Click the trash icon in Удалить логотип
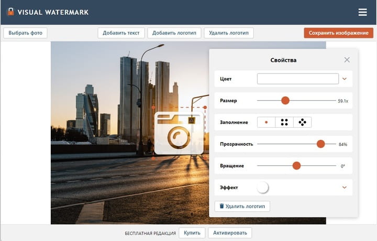Image resolution: width=377 pixels, height=241 pixels. click(x=221, y=206)
